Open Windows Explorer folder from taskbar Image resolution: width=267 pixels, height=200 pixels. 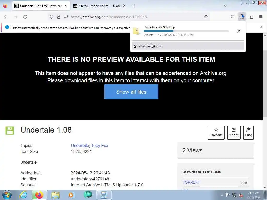point(56,195)
